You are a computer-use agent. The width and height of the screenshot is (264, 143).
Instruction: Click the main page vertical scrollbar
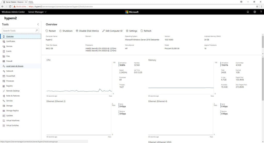click(263, 79)
